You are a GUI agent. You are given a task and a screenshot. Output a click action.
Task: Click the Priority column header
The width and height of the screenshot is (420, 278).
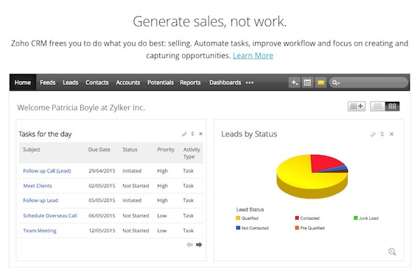pos(166,150)
